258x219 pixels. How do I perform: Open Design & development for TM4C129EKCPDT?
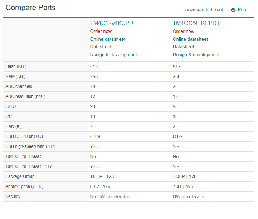tap(196, 55)
